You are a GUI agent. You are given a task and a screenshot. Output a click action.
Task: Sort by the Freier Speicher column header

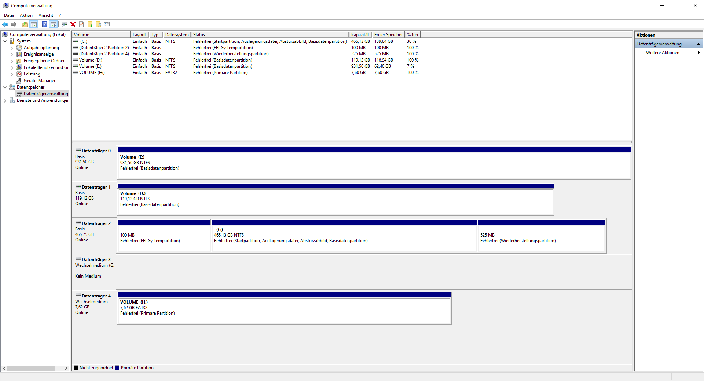coord(388,35)
